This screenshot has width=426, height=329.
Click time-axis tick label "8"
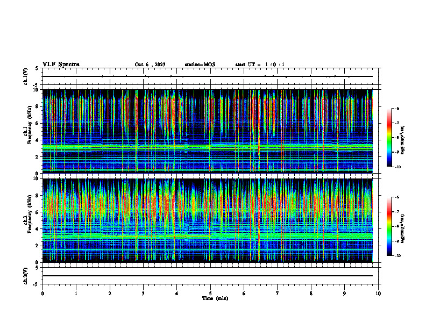click(x=311, y=294)
